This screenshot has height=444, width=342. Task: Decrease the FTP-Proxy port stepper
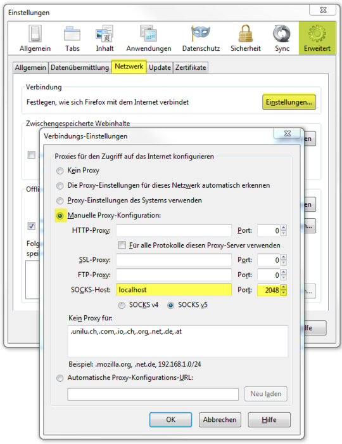pos(284,278)
